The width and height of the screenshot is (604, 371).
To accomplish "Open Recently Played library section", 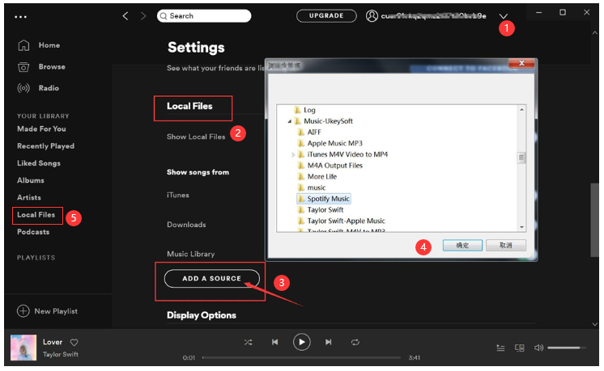I will 45,146.
